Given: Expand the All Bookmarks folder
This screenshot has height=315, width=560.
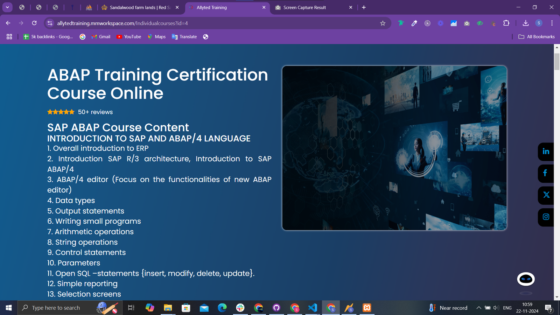Looking at the screenshot, I should pyautogui.click(x=537, y=37).
